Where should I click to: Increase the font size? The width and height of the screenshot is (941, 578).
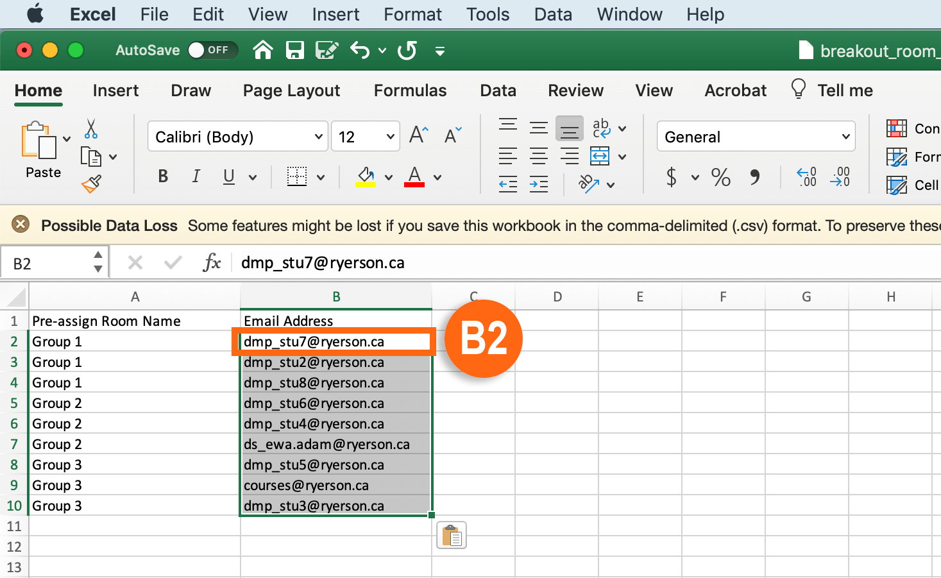coord(419,135)
